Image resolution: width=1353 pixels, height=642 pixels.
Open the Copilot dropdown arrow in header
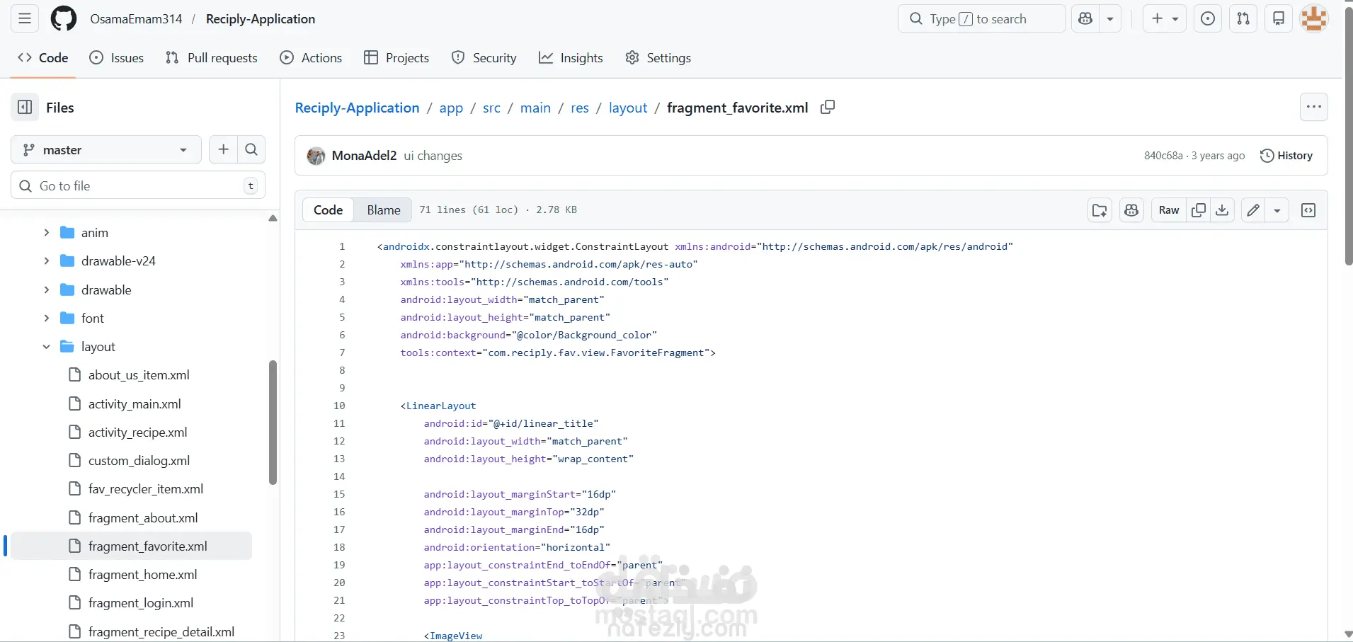[x=1110, y=18]
